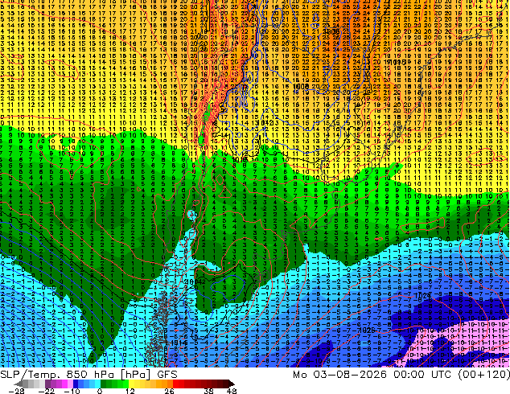Click the 26 legend value
The height and width of the screenshot is (394, 510).
pyautogui.click(x=169, y=391)
